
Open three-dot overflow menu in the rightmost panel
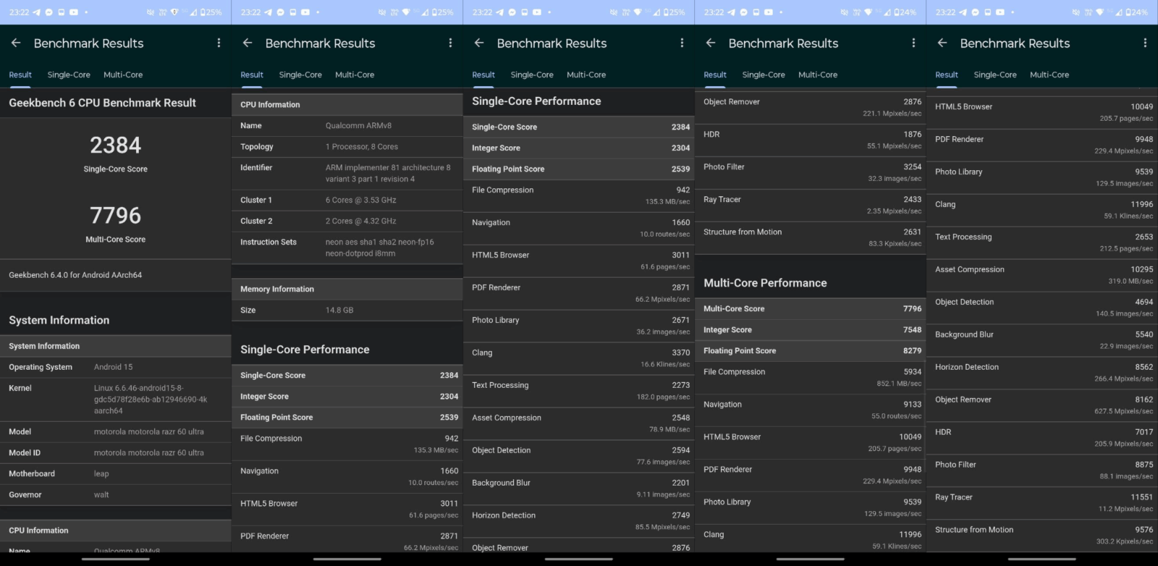(x=1145, y=43)
